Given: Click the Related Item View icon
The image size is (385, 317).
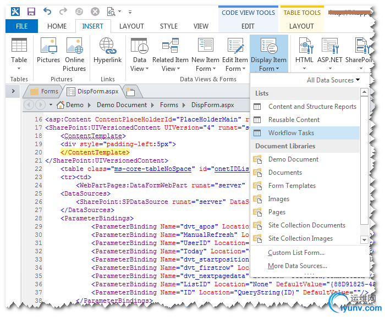Looking at the screenshot, I should pyautogui.click(x=170, y=45).
